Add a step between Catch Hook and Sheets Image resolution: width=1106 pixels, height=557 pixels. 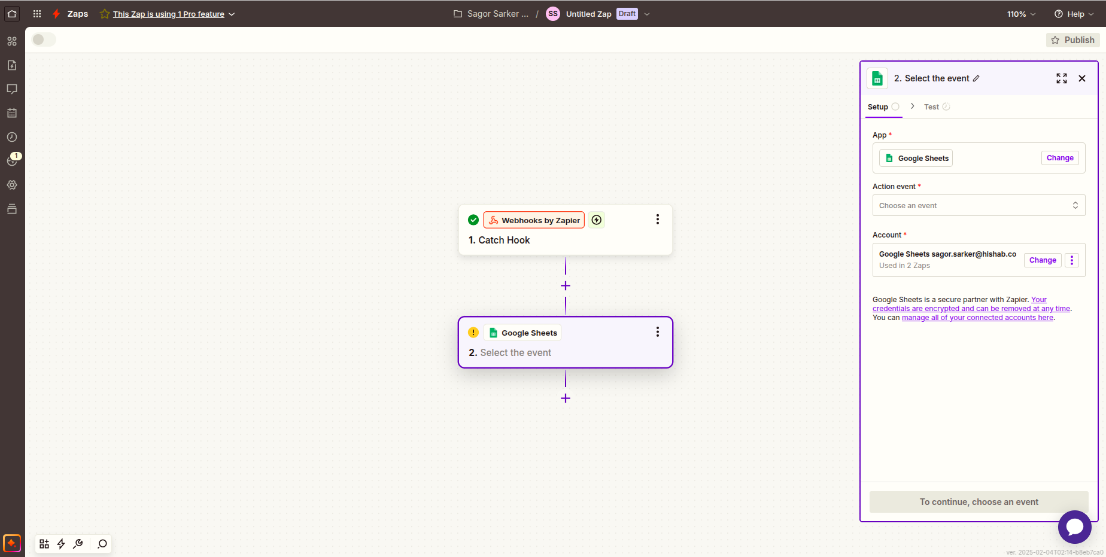[x=566, y=286]
